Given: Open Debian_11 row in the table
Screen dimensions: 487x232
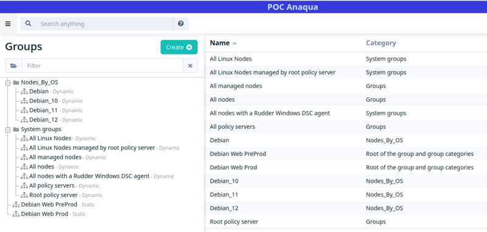Looking at the screenshot, I should (x=345, y=194).
